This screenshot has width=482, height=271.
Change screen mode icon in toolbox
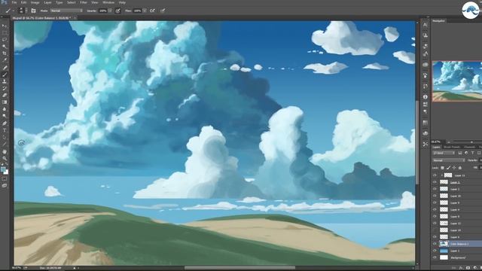pyautogui.click(x=5, y=186)
